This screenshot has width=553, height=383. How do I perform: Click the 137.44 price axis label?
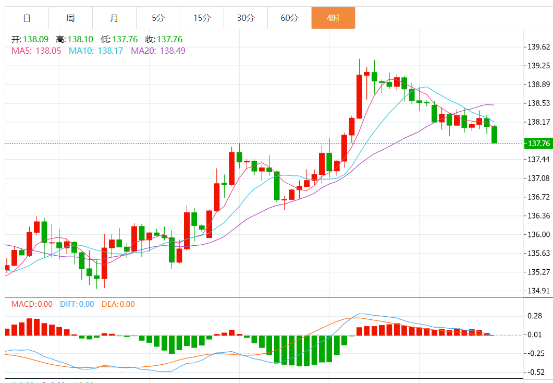pyautogui.click(x=538, y=160)
